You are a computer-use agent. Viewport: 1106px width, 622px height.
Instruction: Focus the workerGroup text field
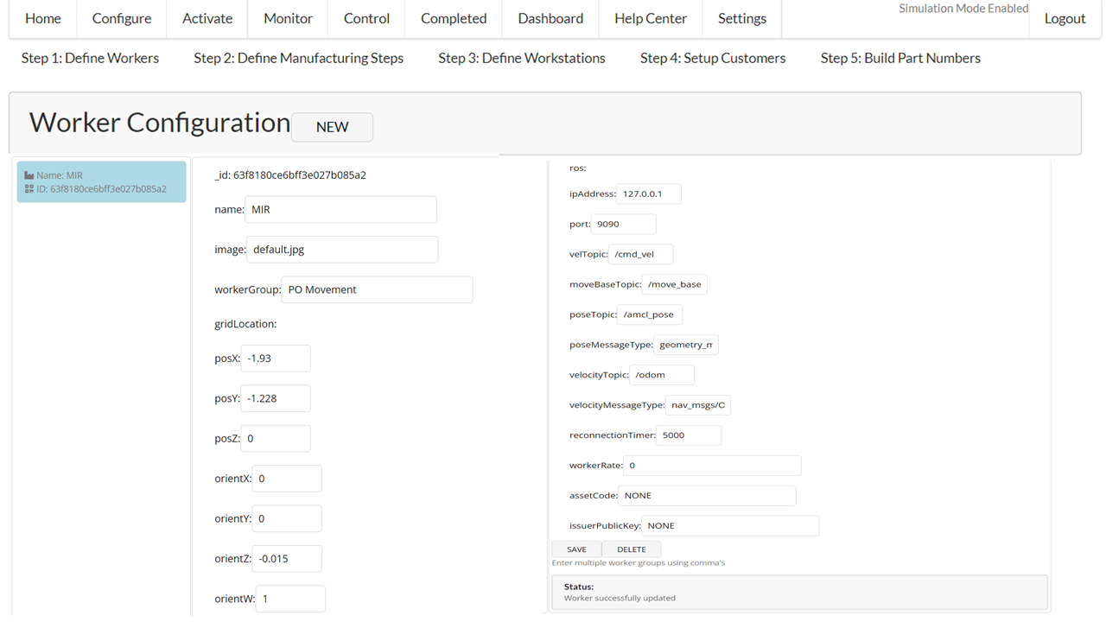(377, 289)
